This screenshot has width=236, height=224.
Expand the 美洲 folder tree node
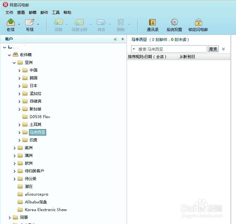point(15,148)
